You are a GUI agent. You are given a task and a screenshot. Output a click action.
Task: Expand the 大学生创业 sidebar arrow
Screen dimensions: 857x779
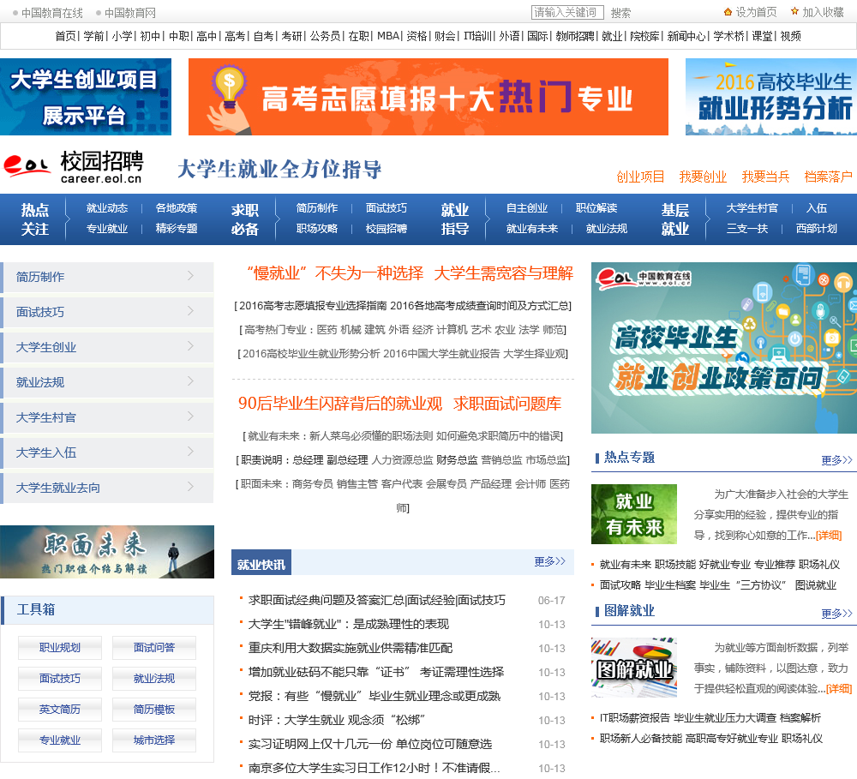tap(191, 345)
